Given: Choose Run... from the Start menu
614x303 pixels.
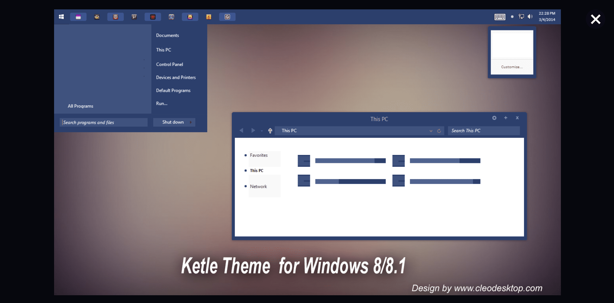Looking at the screenshot, I should click(x=162, y=103).
